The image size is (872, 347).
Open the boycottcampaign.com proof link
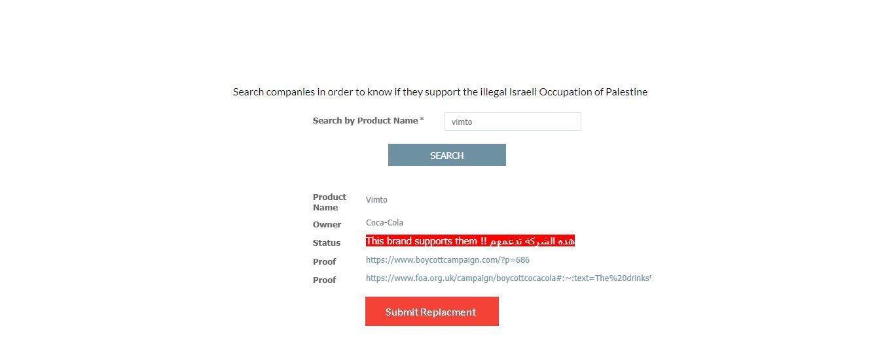[447, 260]
